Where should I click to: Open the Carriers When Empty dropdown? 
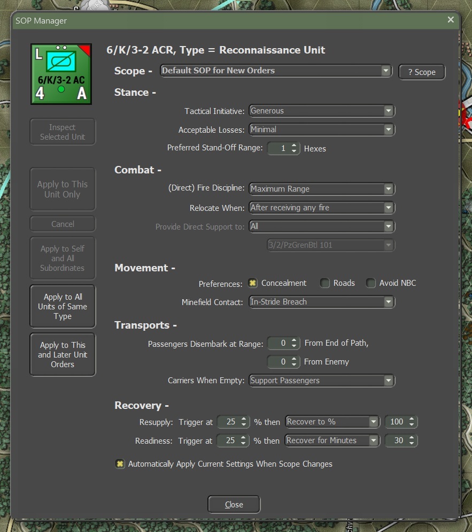point(321,381)
